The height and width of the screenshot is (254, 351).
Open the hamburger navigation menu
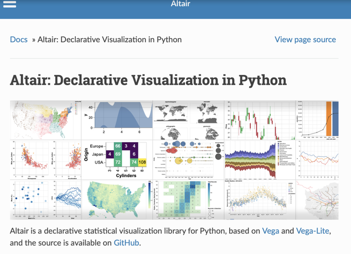coord(10,4)
